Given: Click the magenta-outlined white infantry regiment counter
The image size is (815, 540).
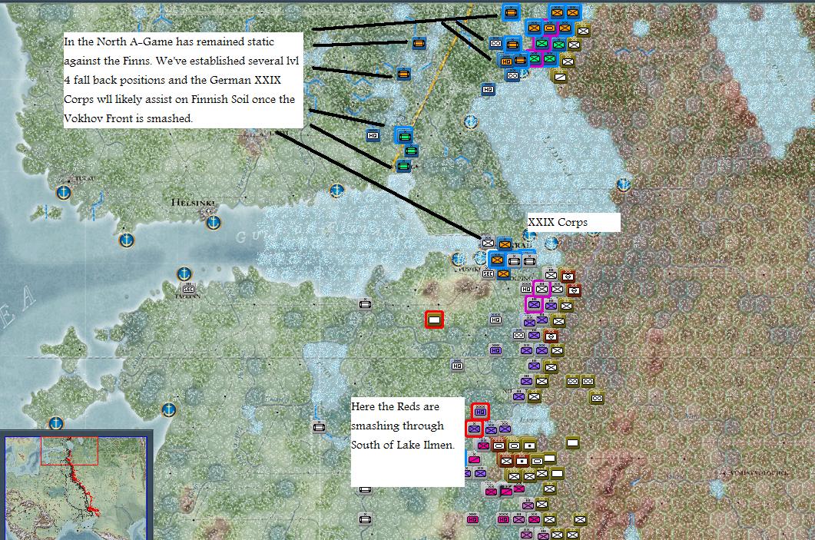Looking at the screenshot, I should click(x=542, y=289).
